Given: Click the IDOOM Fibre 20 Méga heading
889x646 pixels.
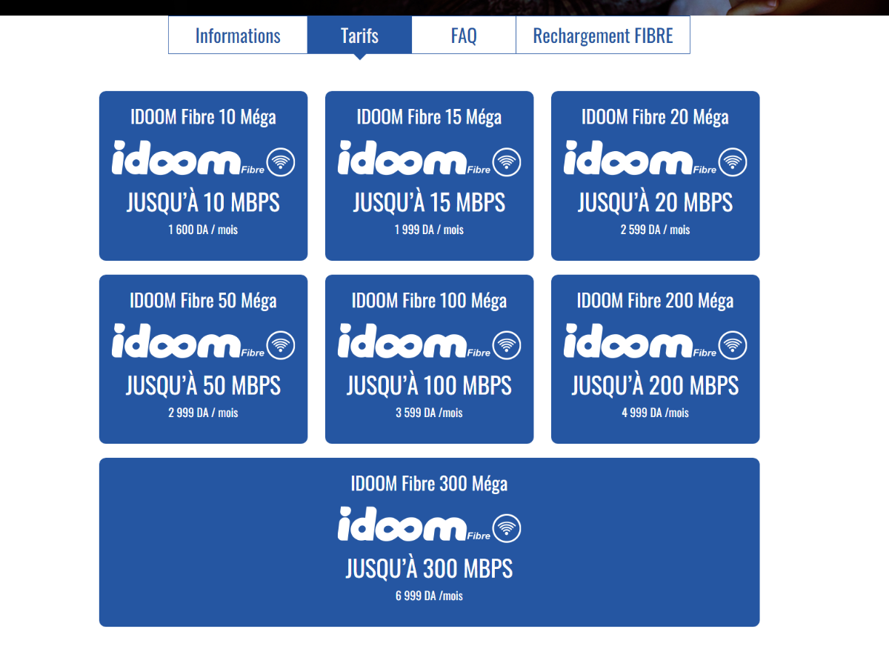Looking at the screenshot, I should pyautogui.click(x=655, y=117).
